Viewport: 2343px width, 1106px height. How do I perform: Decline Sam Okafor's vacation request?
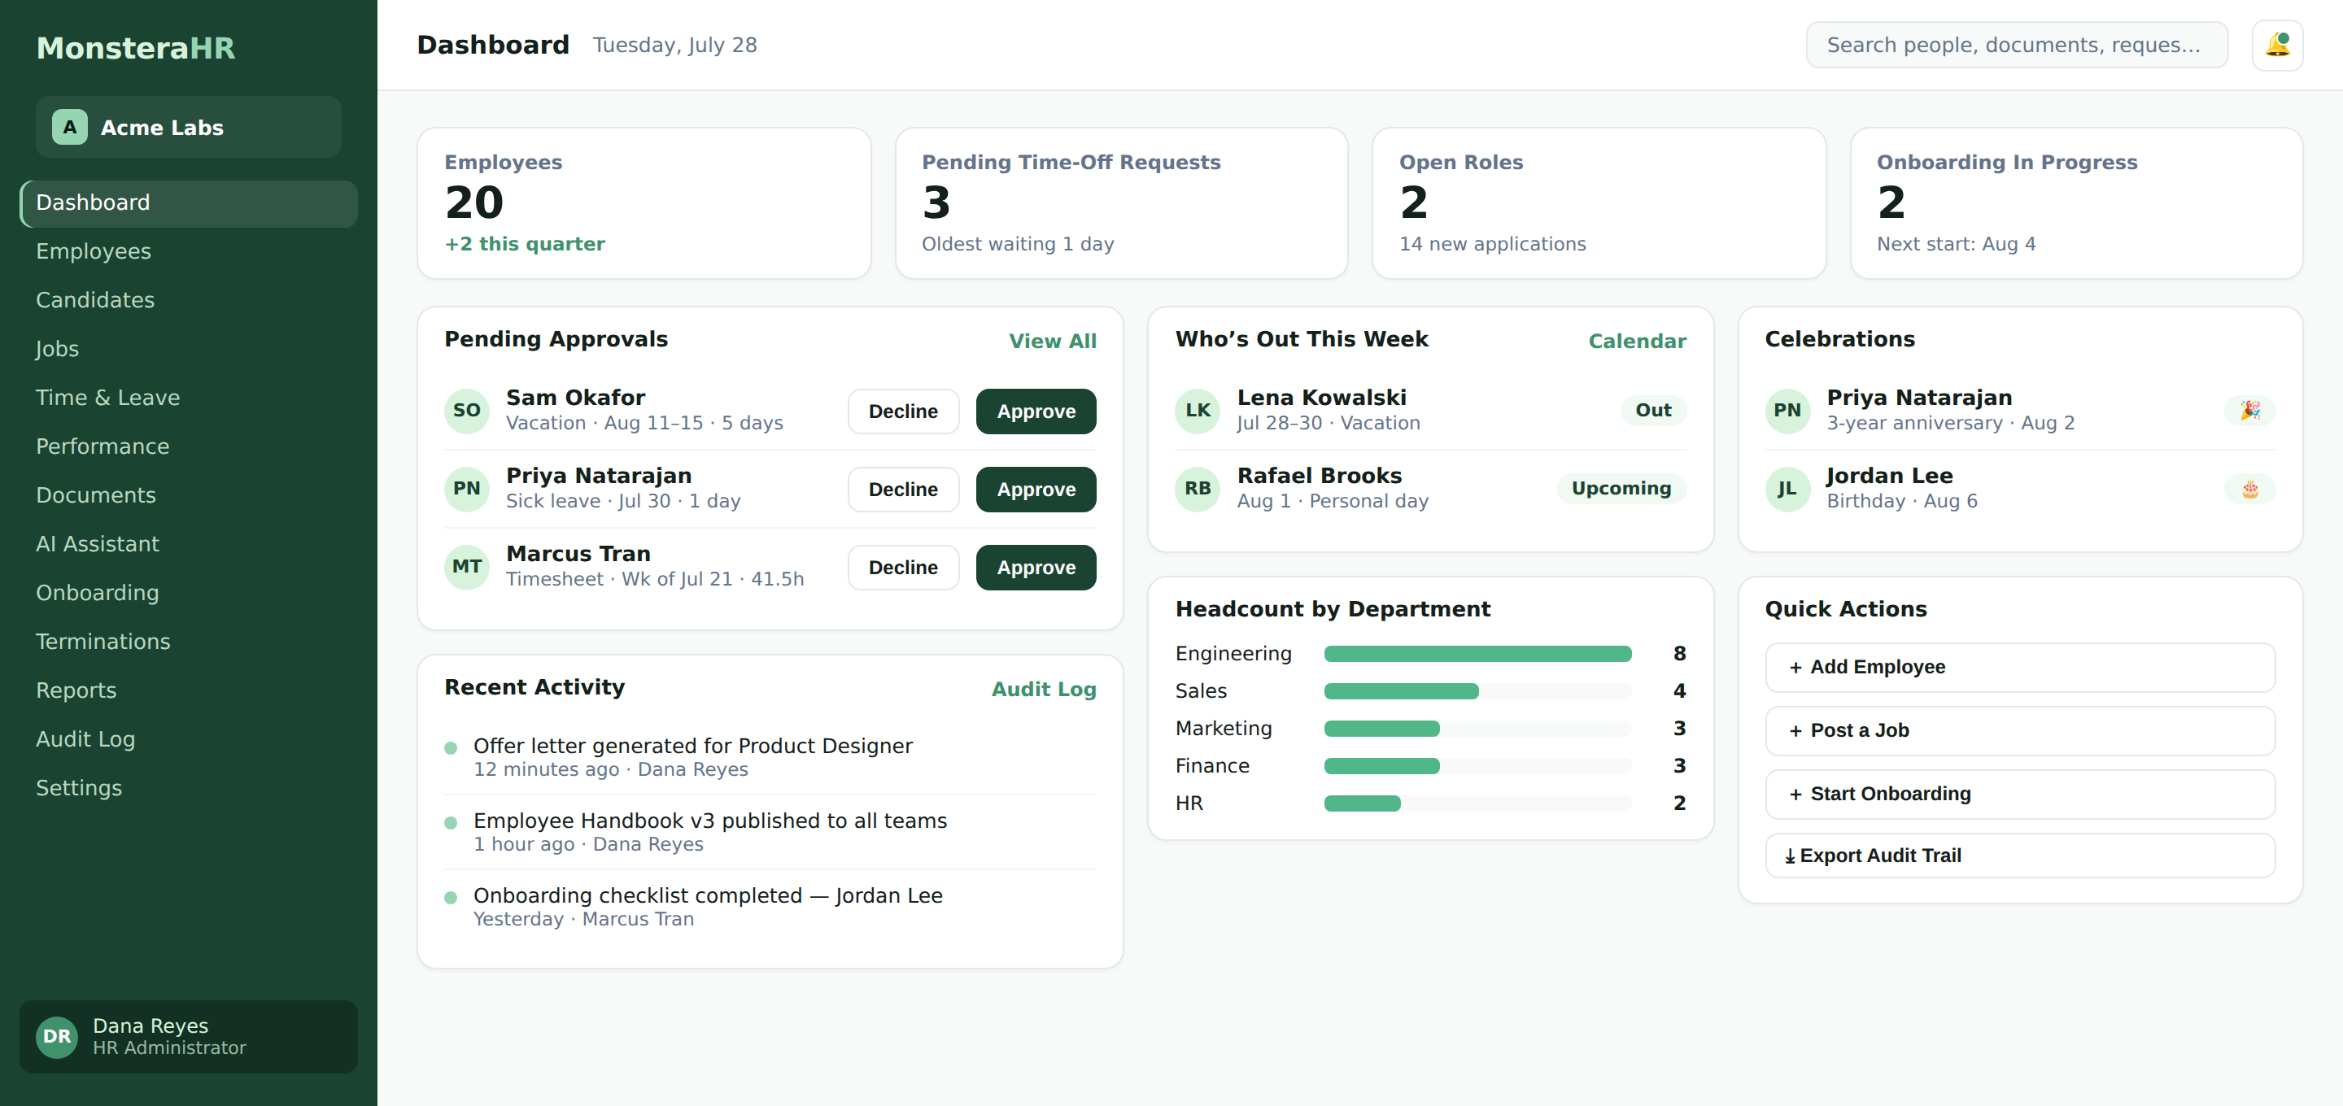pos(902,411)
